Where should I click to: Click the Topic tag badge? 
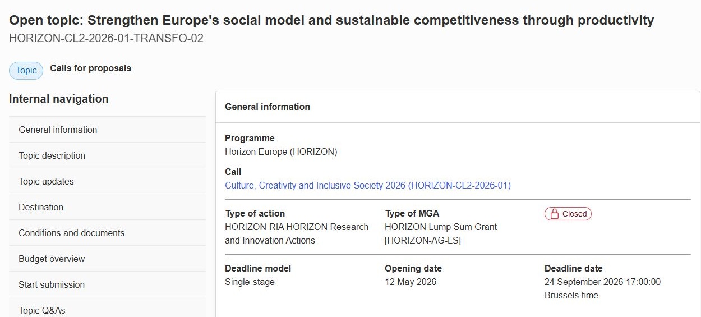tap(26, 71)
